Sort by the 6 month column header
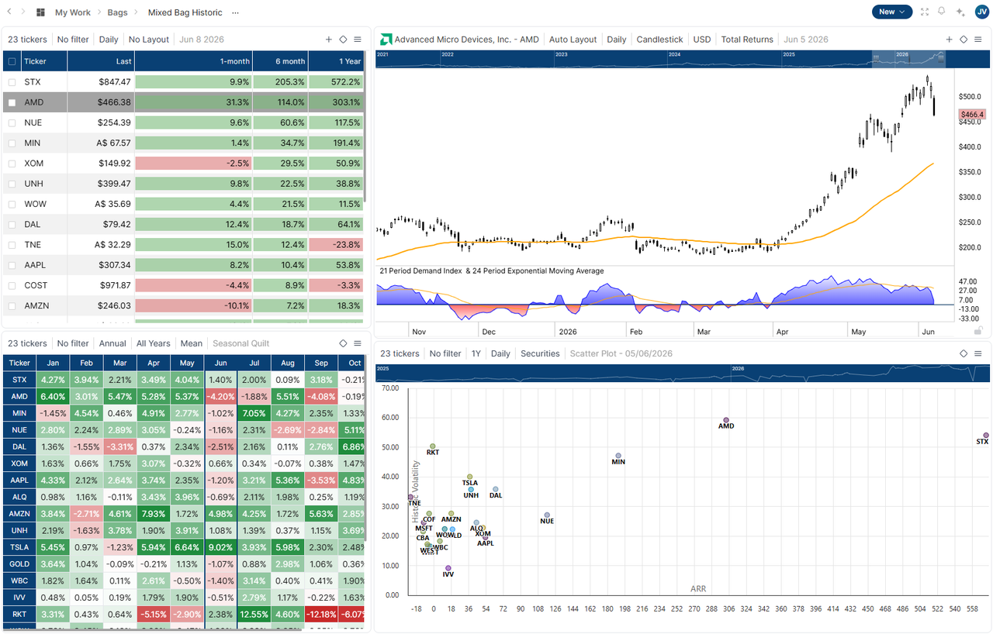 [280, 61]
